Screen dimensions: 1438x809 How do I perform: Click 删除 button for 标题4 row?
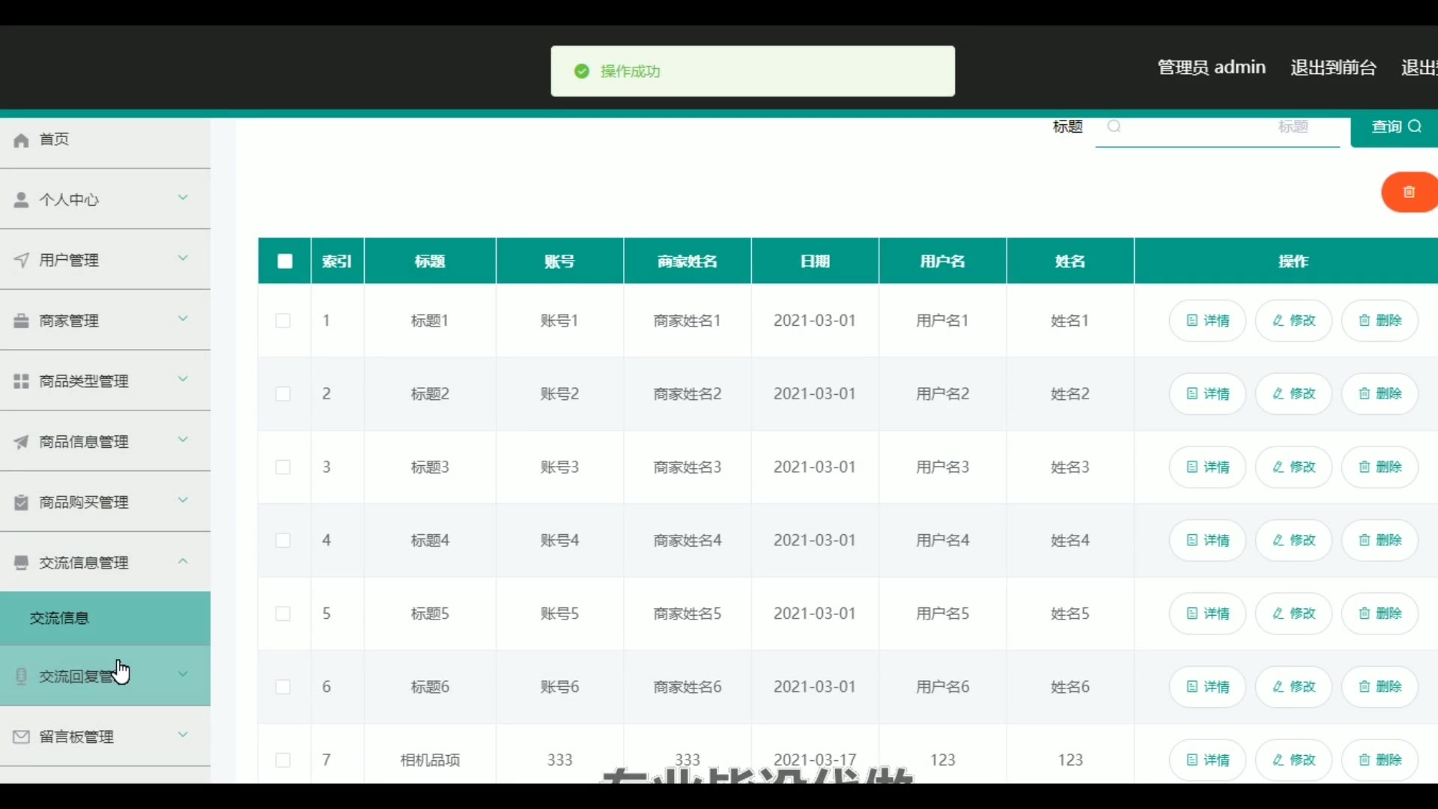point(1380,540)
